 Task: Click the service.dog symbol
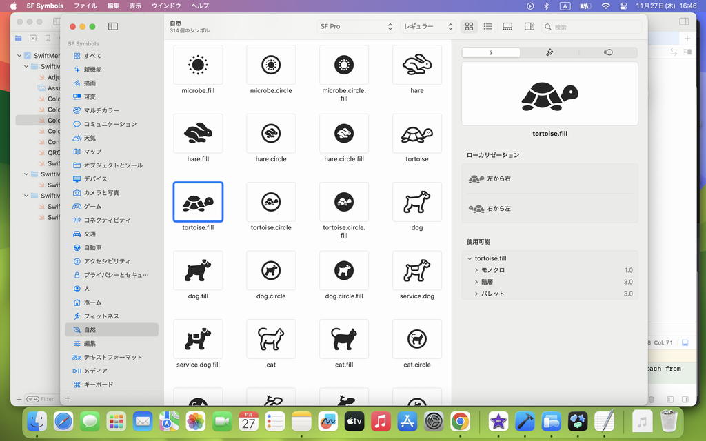(x=416, y=271)
